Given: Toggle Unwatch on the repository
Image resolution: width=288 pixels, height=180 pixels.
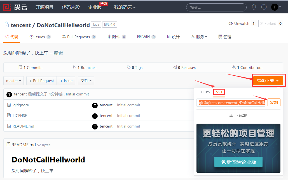Looking at the screenshot, I should (x=239, y=23).
